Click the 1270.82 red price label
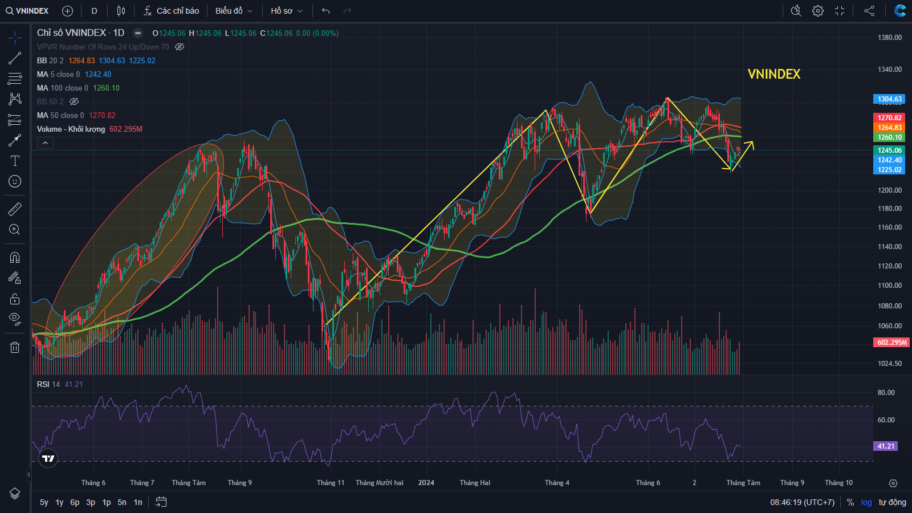This screenshot has width=912, height=513. [x=889, y=118]
